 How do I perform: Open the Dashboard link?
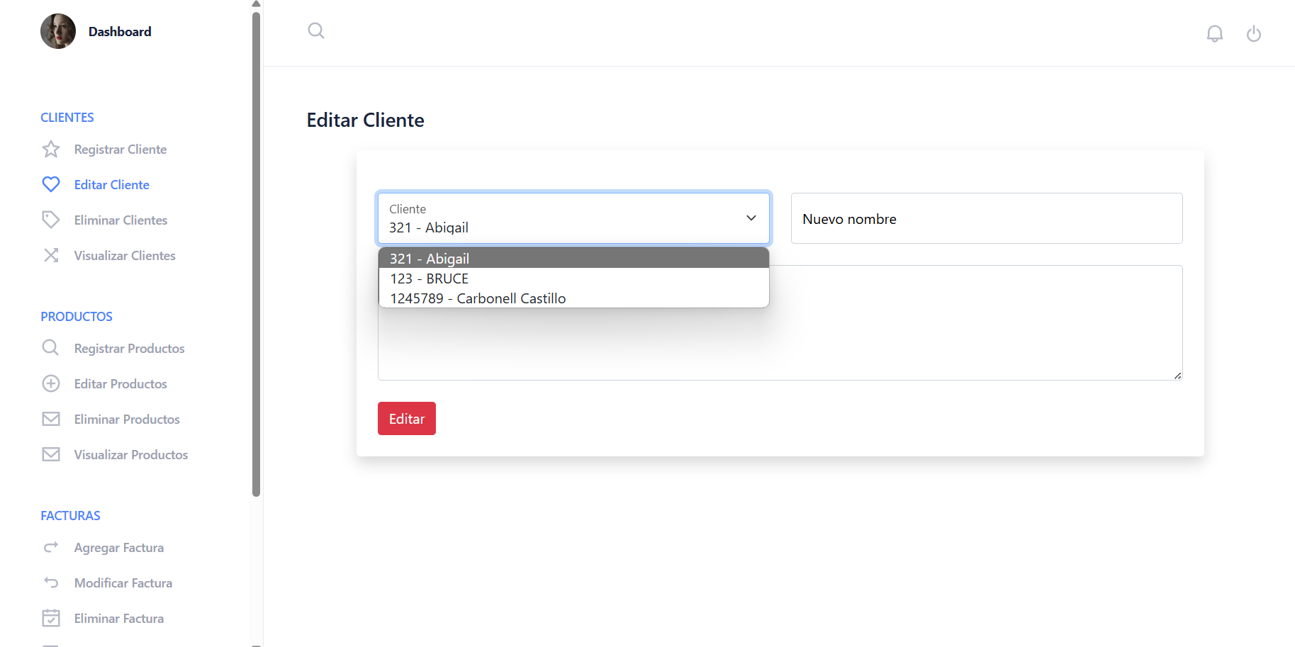(119, 31)
